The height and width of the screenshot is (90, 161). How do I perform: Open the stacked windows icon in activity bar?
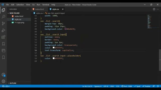(3, 50)
